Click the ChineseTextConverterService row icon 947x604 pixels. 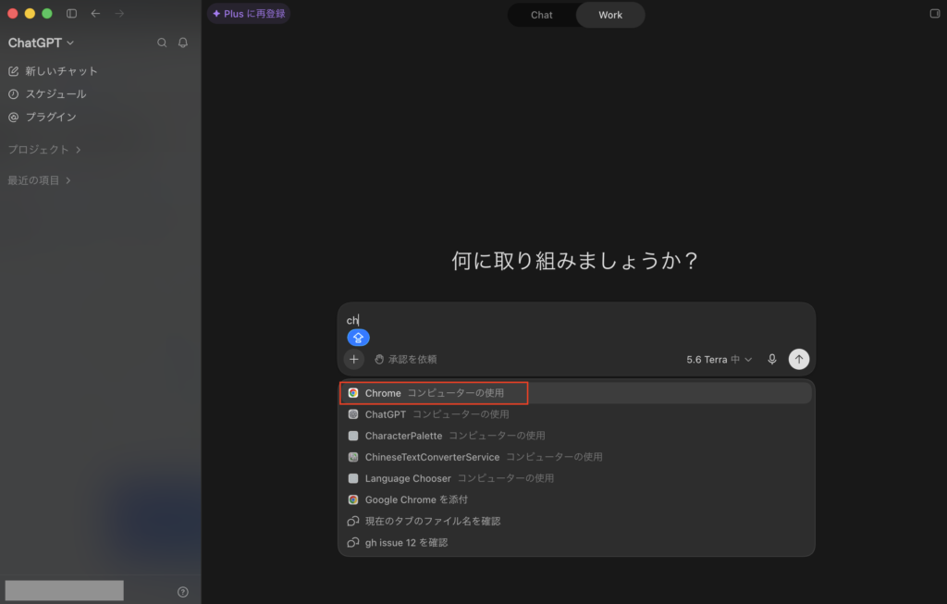pos(353,457)
